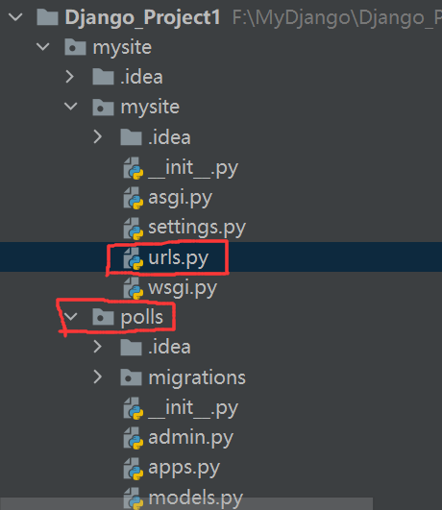Collapse the outer mysite folder
442x510 pixels.
tap(43, 47)
